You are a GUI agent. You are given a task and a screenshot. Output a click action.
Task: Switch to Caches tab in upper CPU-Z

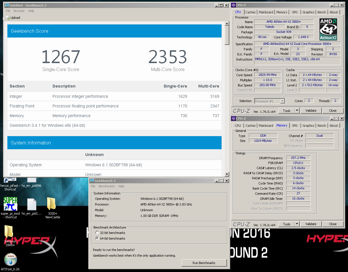point(251,12)
